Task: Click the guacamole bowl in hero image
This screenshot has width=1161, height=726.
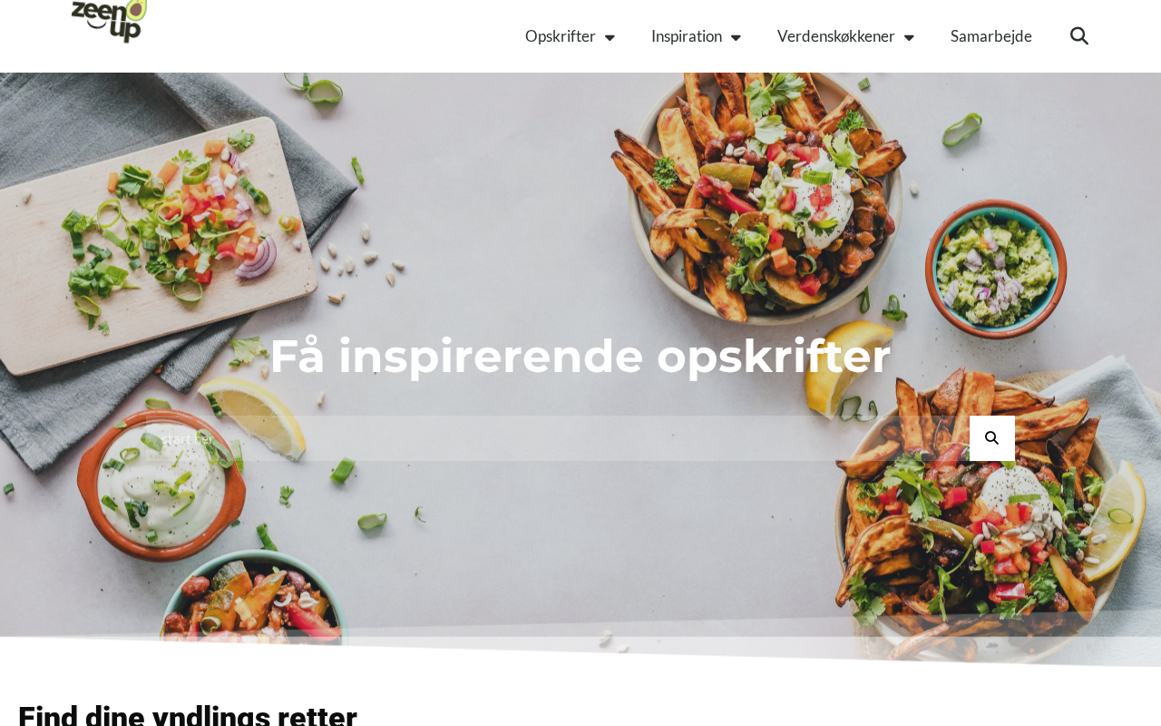Action: (996, 270)
